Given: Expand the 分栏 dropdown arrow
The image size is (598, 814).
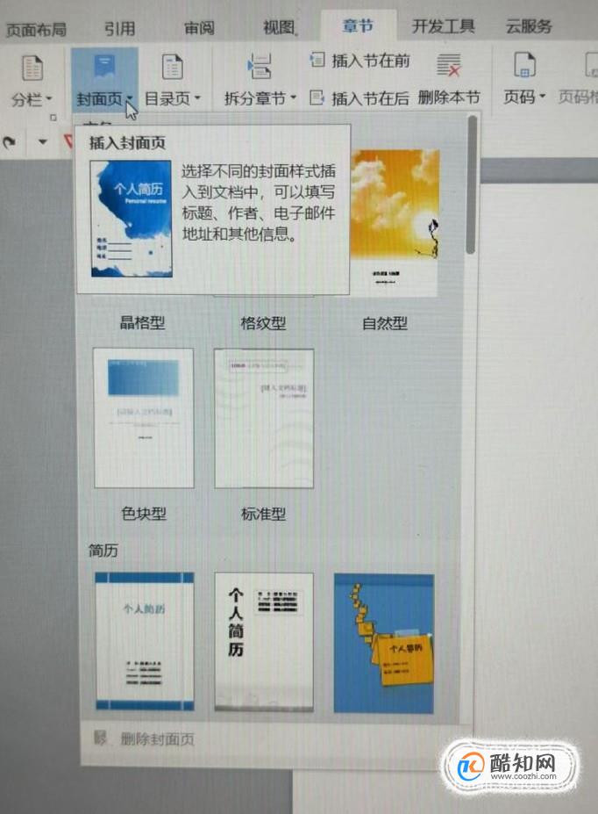Looking at the screenshot, I should 49,98.
